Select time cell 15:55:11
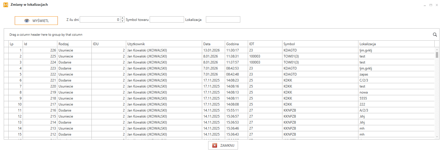 [x=236, y=110]
